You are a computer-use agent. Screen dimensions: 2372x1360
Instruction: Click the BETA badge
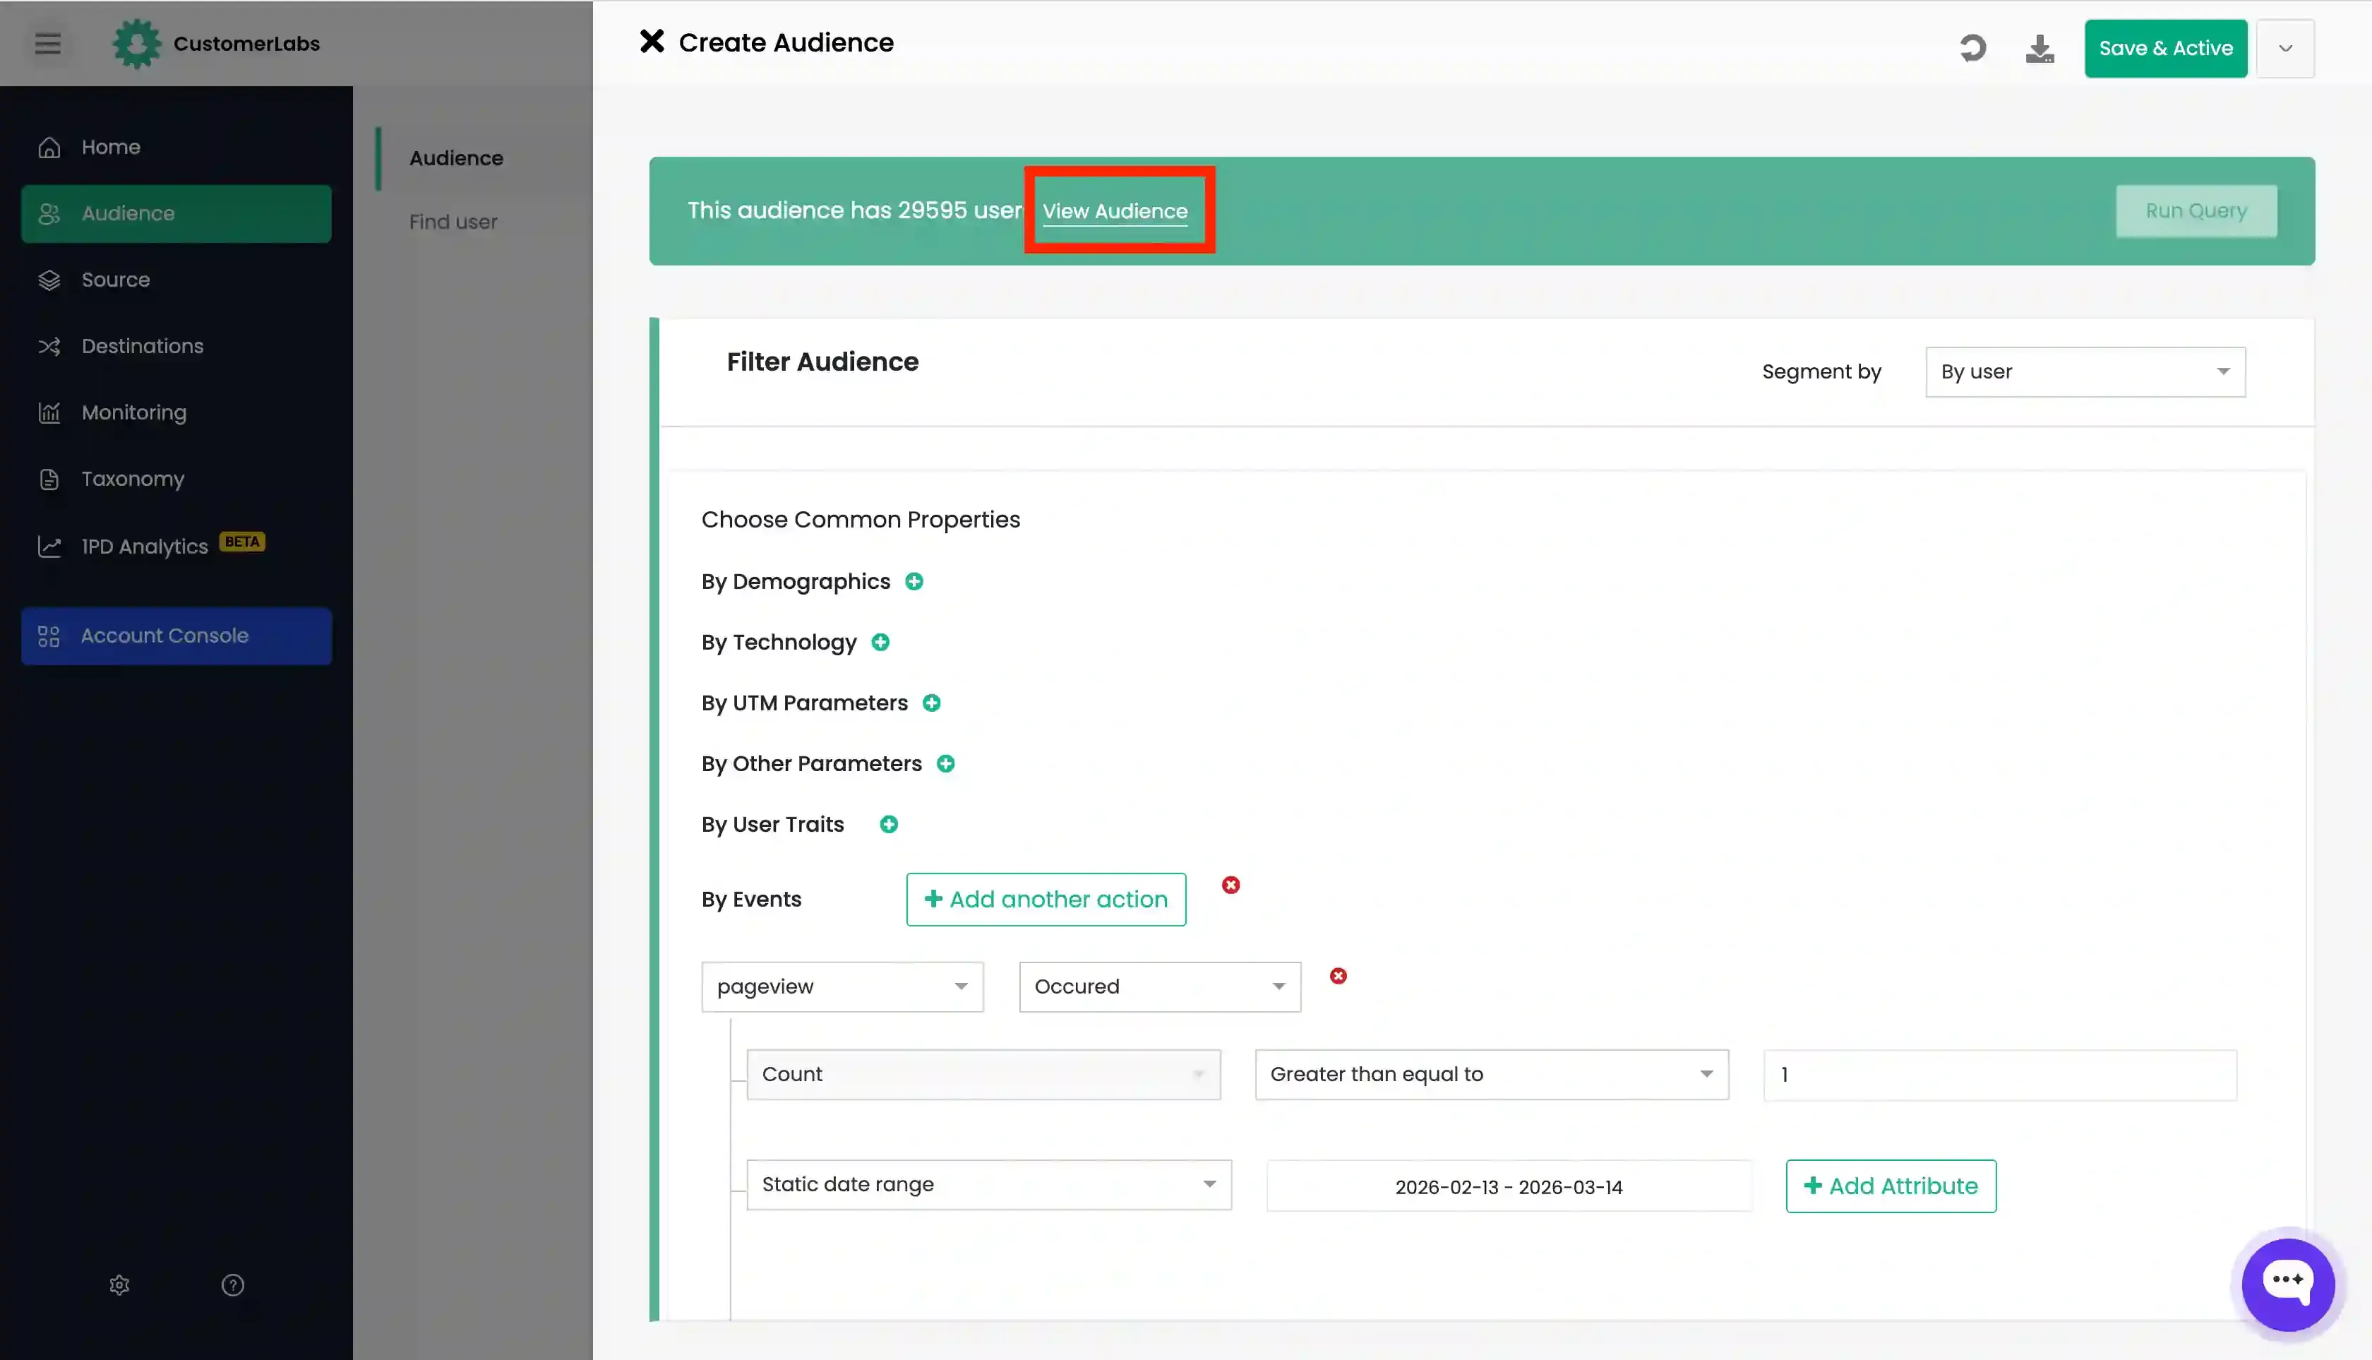coord(242,541)
